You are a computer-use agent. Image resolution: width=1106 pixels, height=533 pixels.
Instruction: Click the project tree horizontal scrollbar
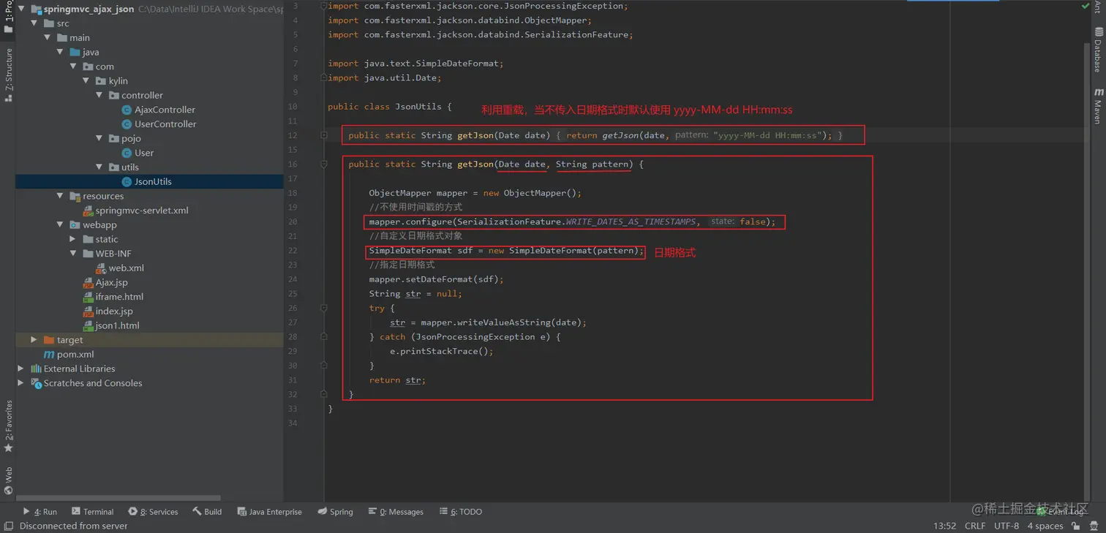[118, 498]
